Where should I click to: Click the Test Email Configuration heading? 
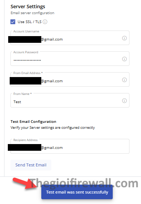33,121
